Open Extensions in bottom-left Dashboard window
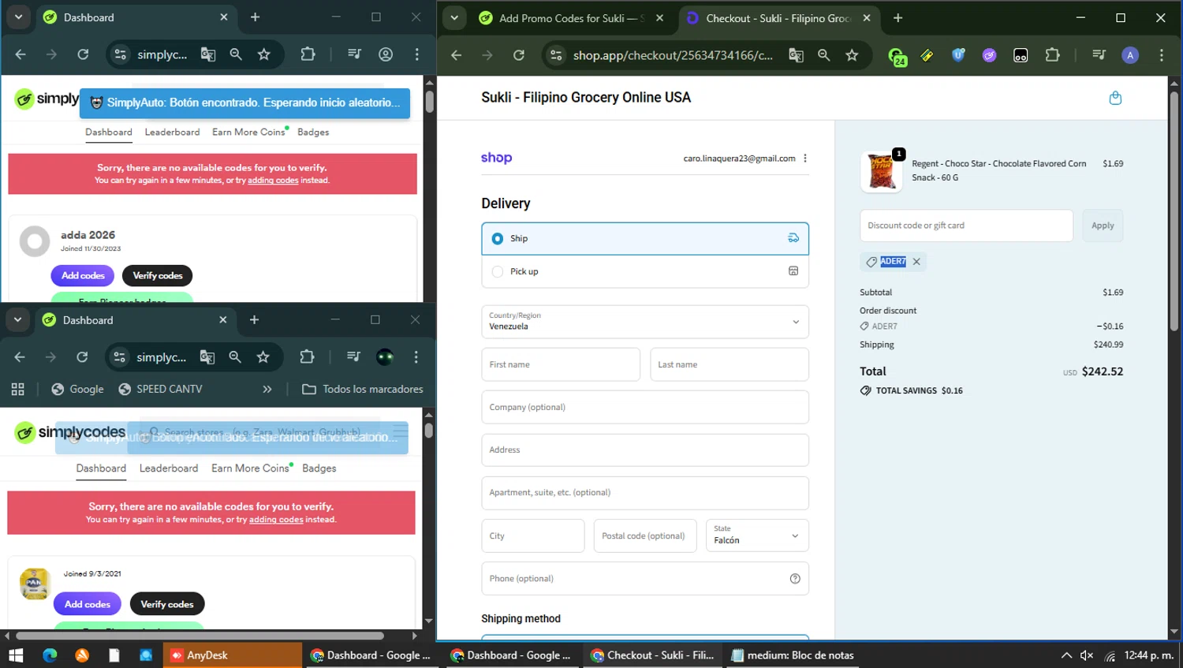 307,357
